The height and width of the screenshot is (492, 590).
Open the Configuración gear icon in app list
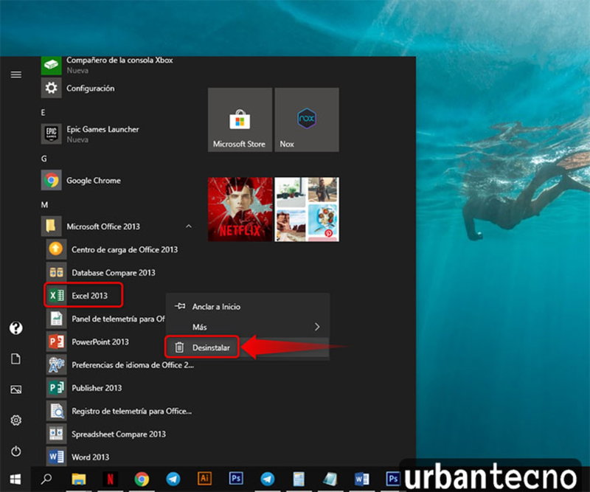pyautogui.click(x=51, y=88)
